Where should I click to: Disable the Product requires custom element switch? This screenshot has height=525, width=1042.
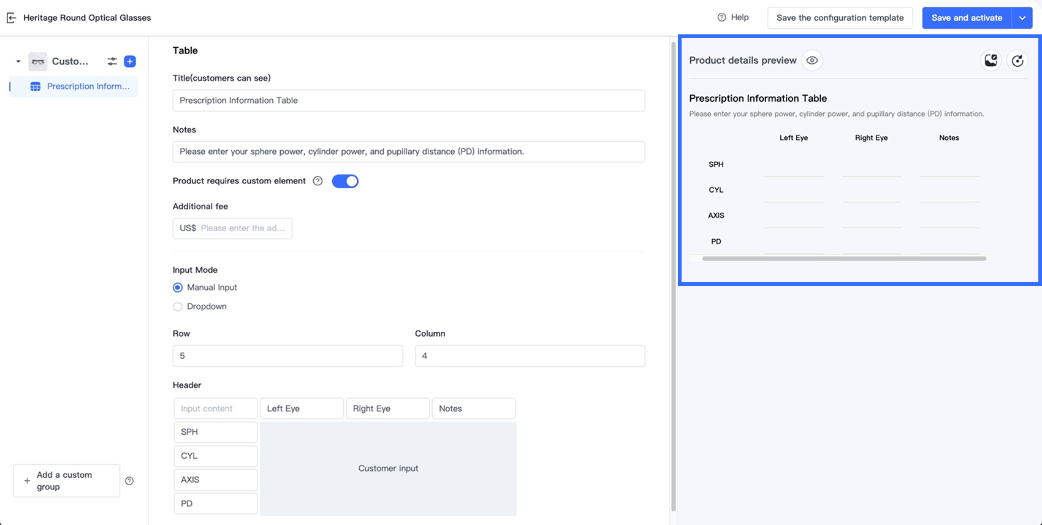[345, 181]
